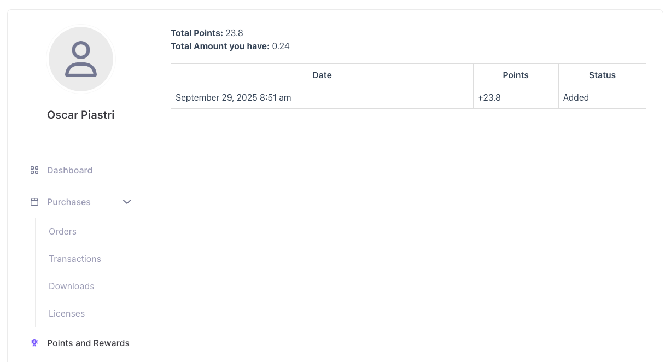
Task: Select the September 29 points entry row
Action: point(322,97)
